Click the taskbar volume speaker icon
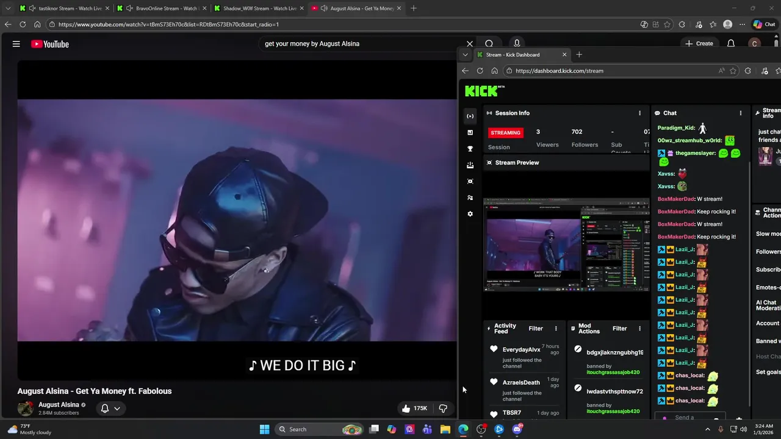The height and width of the screenshot is (439, 781). coord(743,429)
